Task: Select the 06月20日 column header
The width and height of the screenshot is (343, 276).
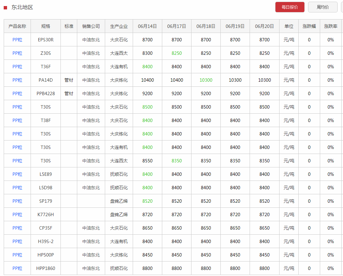Action: [x=264, y=26]
